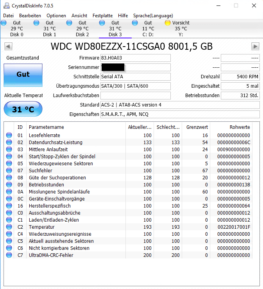Select the C: D: drive status orb
The width and height of the screenshot is (263, 289).
click(135, 23)
